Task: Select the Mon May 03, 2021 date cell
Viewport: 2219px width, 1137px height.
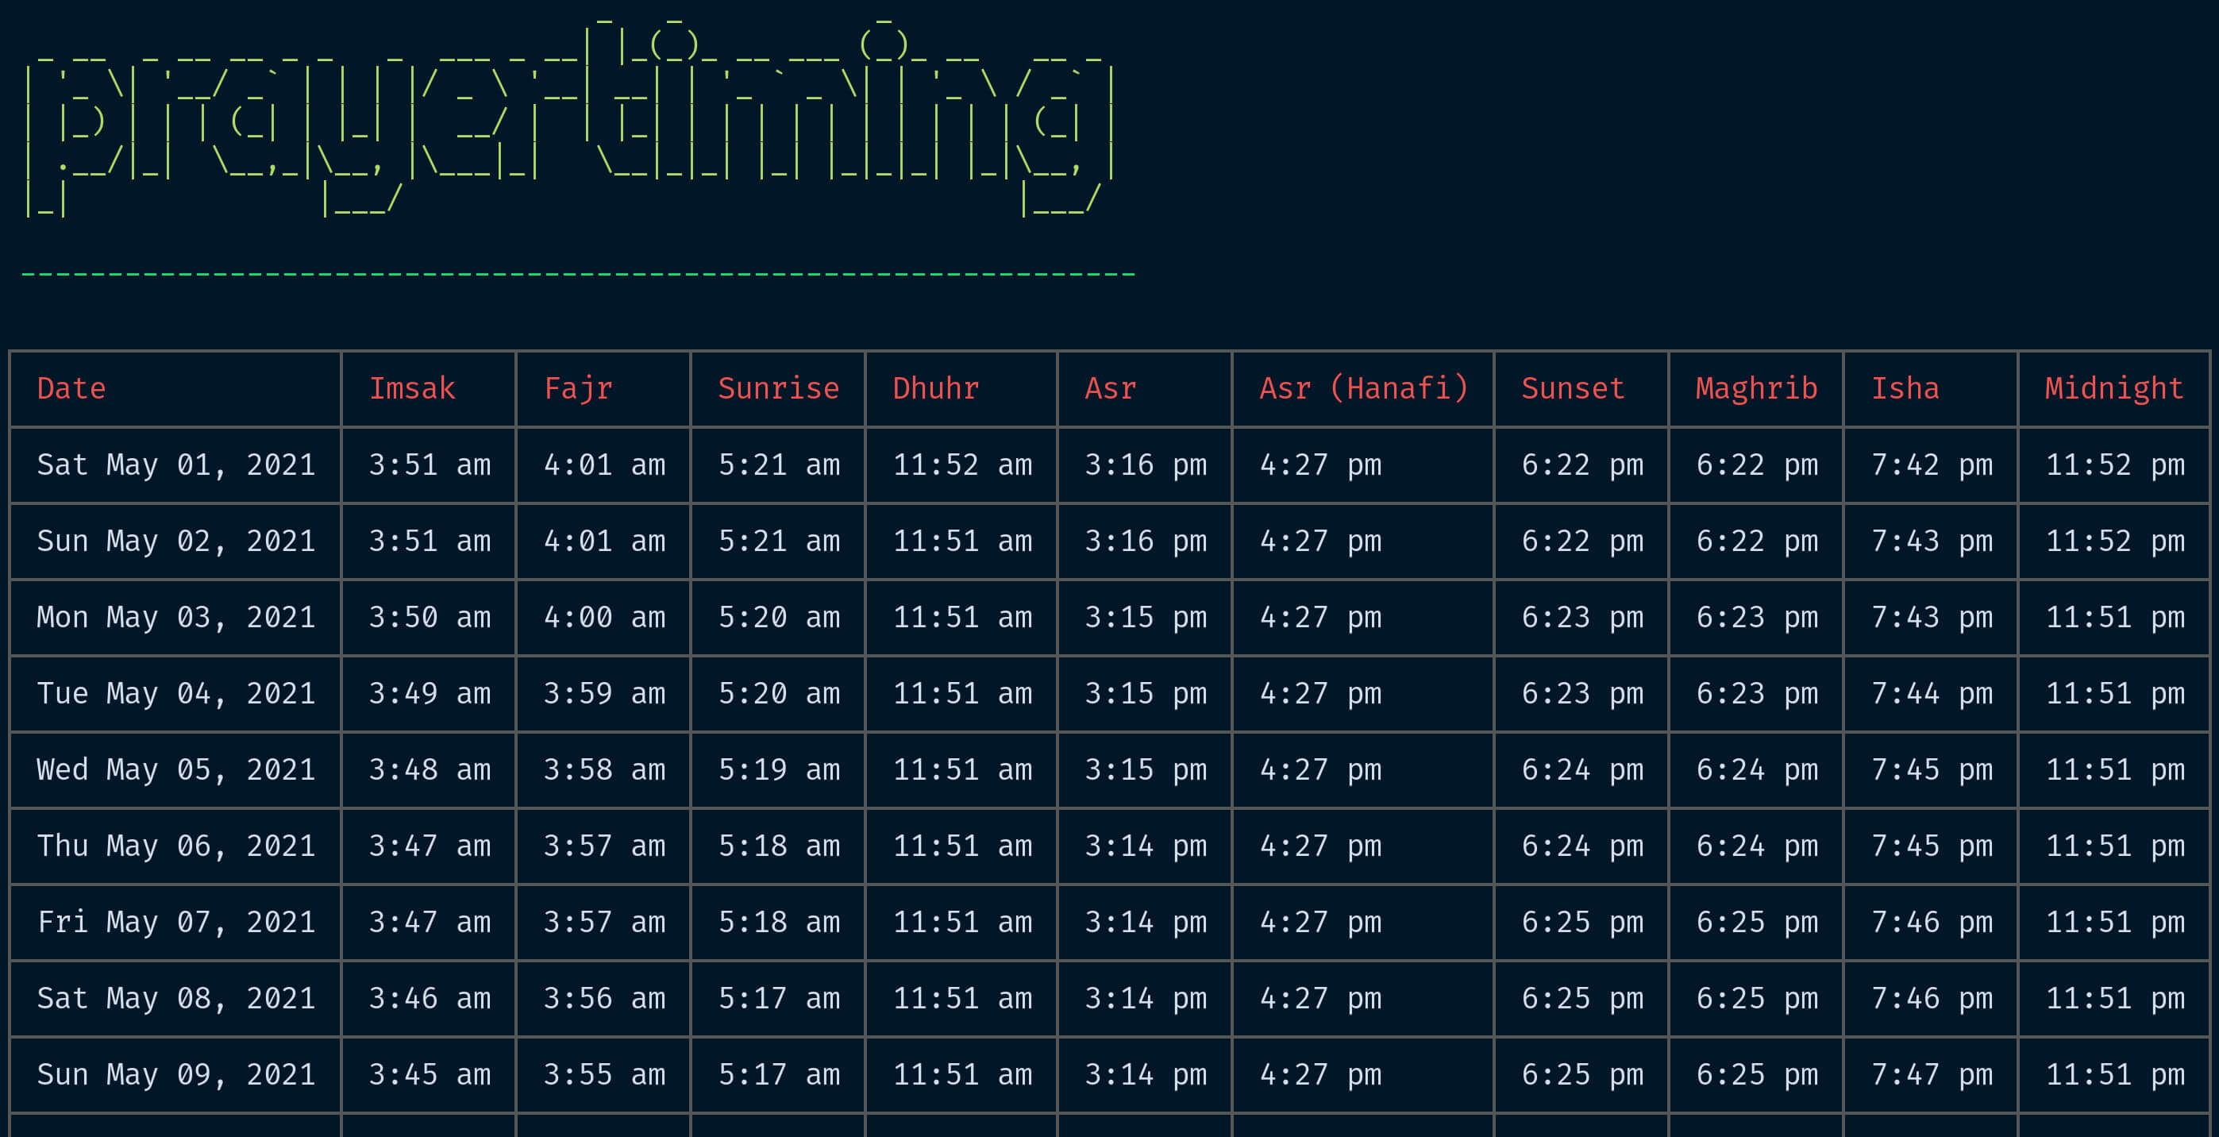Action: pyautogui.click(x=175, y=618)
